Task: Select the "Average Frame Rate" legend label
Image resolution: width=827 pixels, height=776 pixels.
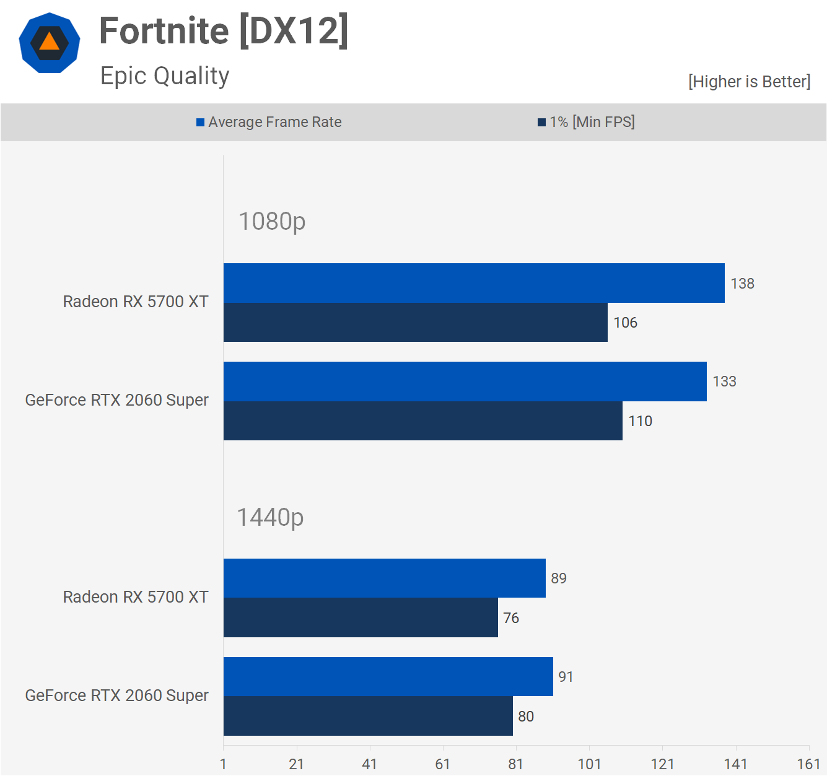Action: click(275, 122)
